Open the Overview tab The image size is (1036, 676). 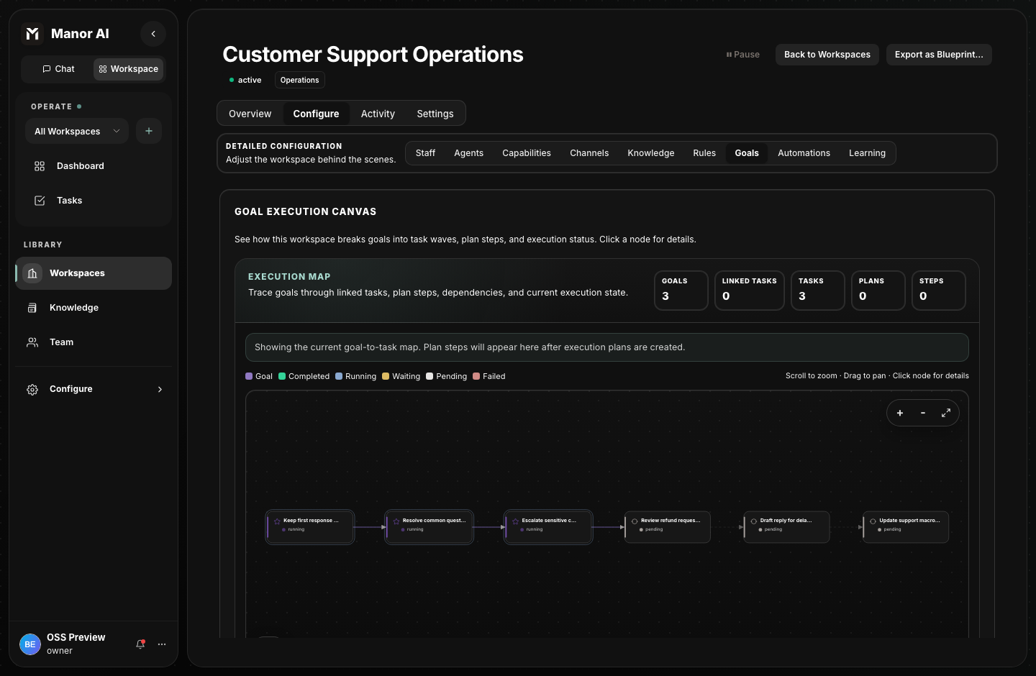point(250,114)
